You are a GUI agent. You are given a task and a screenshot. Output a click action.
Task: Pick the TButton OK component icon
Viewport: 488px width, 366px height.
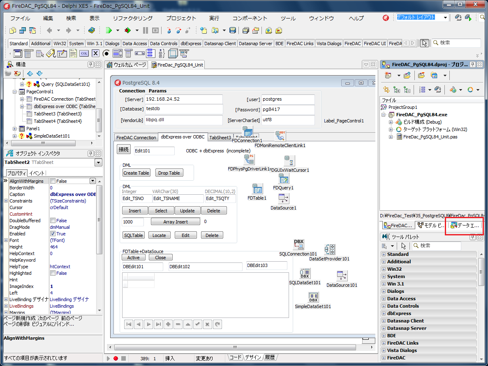pos(84,54)
